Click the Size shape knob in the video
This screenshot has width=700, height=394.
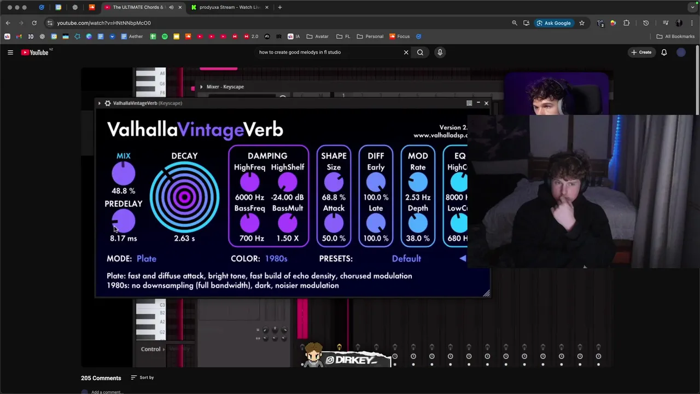334,183
